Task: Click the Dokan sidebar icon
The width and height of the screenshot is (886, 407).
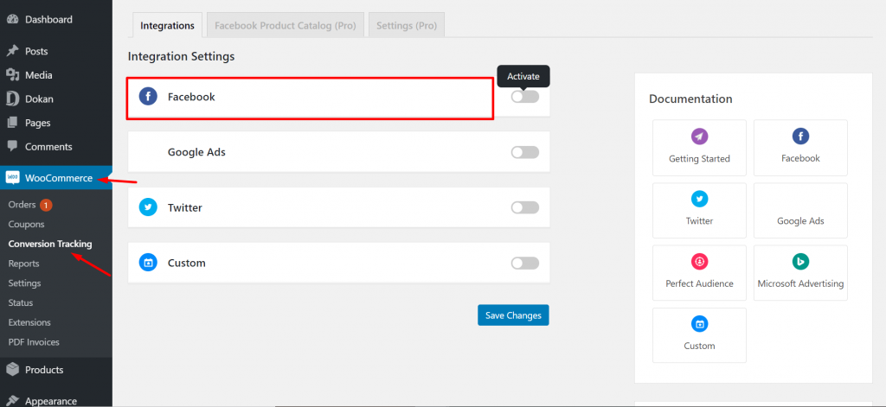Action: click(12, 99)
